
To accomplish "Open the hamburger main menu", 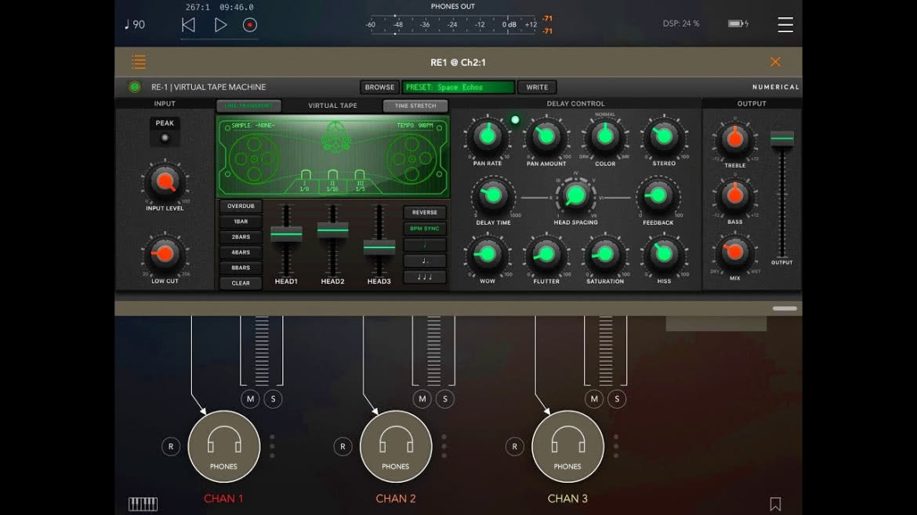I will [x=785, y=24].
